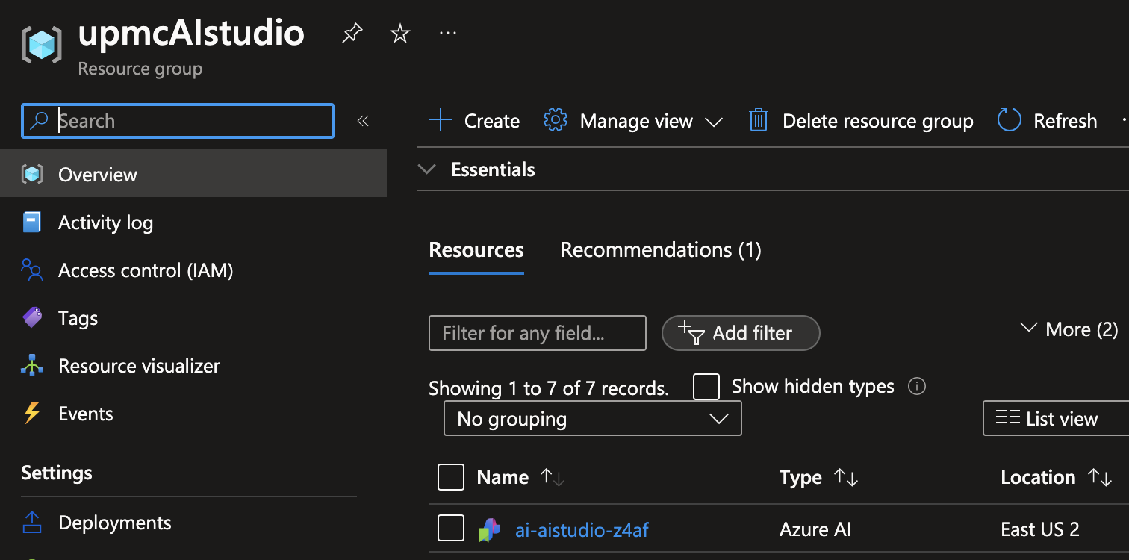Expand the Essentials section
The width and height of the screenshot is (1129, 560).
point(427,169)
